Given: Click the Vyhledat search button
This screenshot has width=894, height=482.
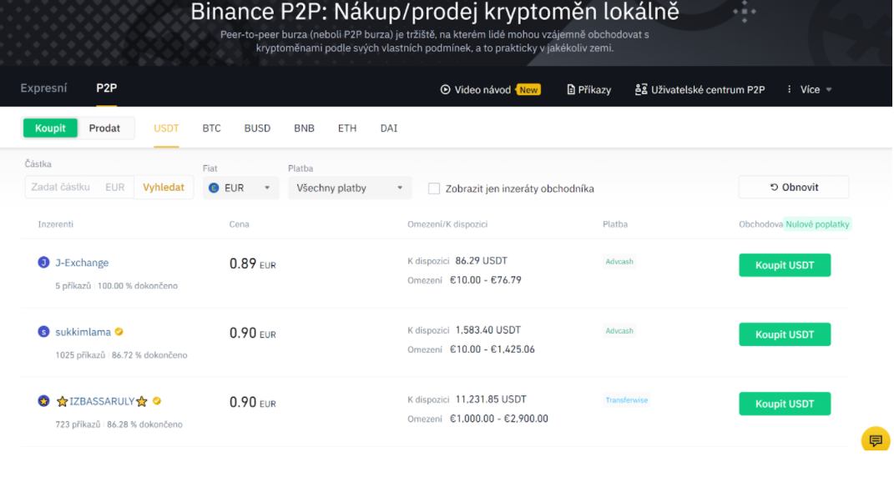Looking at the screenshot, I should pyautogui.click(x=164, y=187).
